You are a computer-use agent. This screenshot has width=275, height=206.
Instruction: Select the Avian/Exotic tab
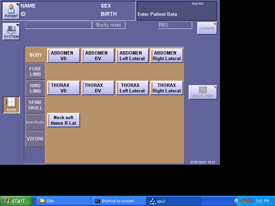click(35, 122)
